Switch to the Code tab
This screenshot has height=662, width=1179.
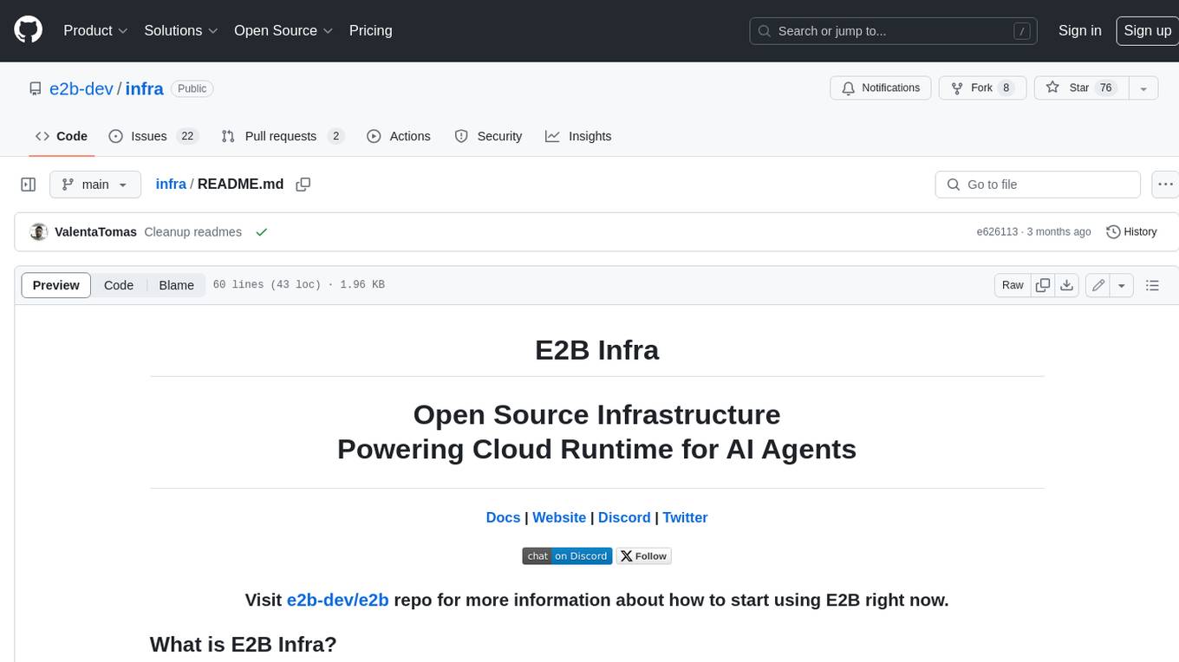[x=62, y=136]
